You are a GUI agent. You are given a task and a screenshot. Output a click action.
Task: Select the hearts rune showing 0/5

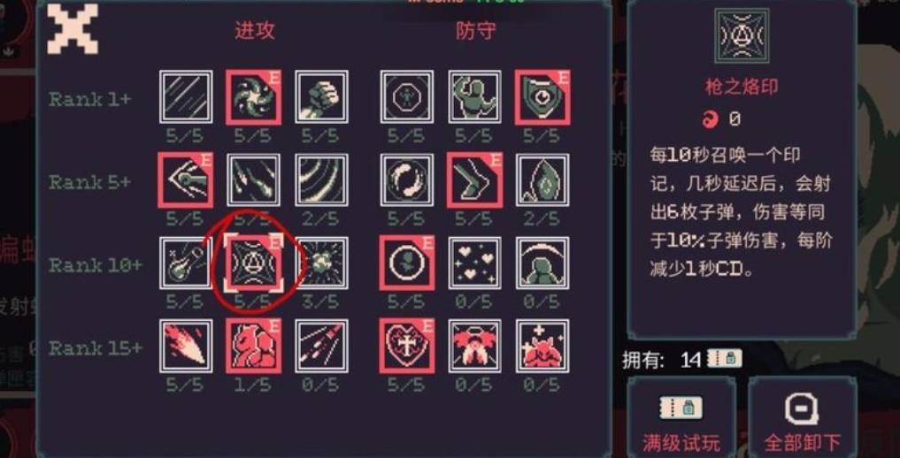pyautogui.click(x=474, y=263)
